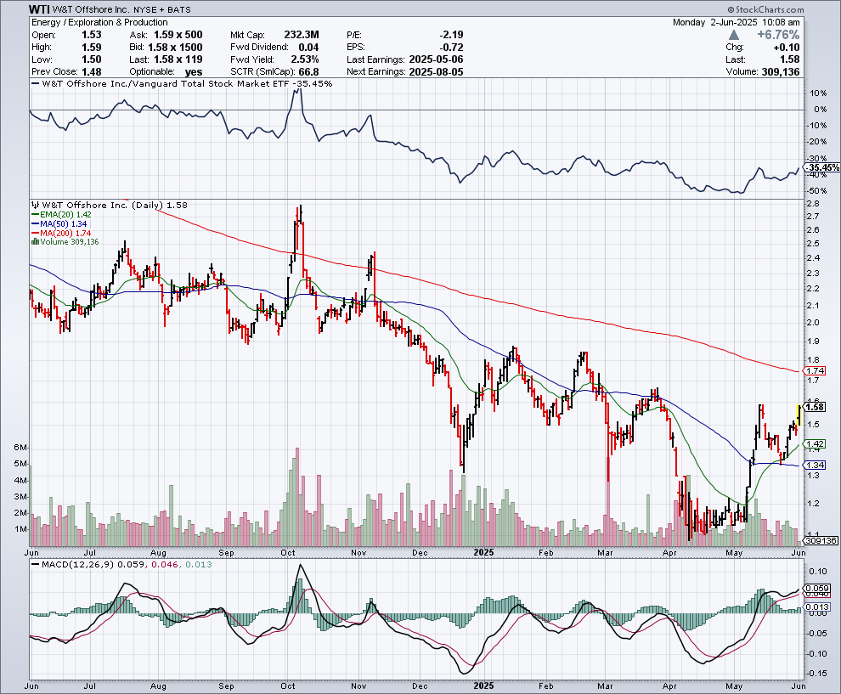Click the 309136 volume axis tag
The image size is (841, 694).
pyautogui.click(x=820, y=540)
